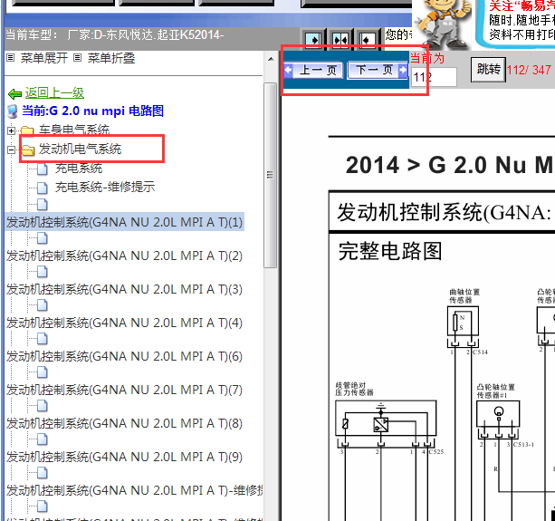This screenshot has width=555, height=521.
Task: Select 发动机控制系统(G4NA NU 2.0L MPI A T)(7)
Action: [x=124, y=390]
